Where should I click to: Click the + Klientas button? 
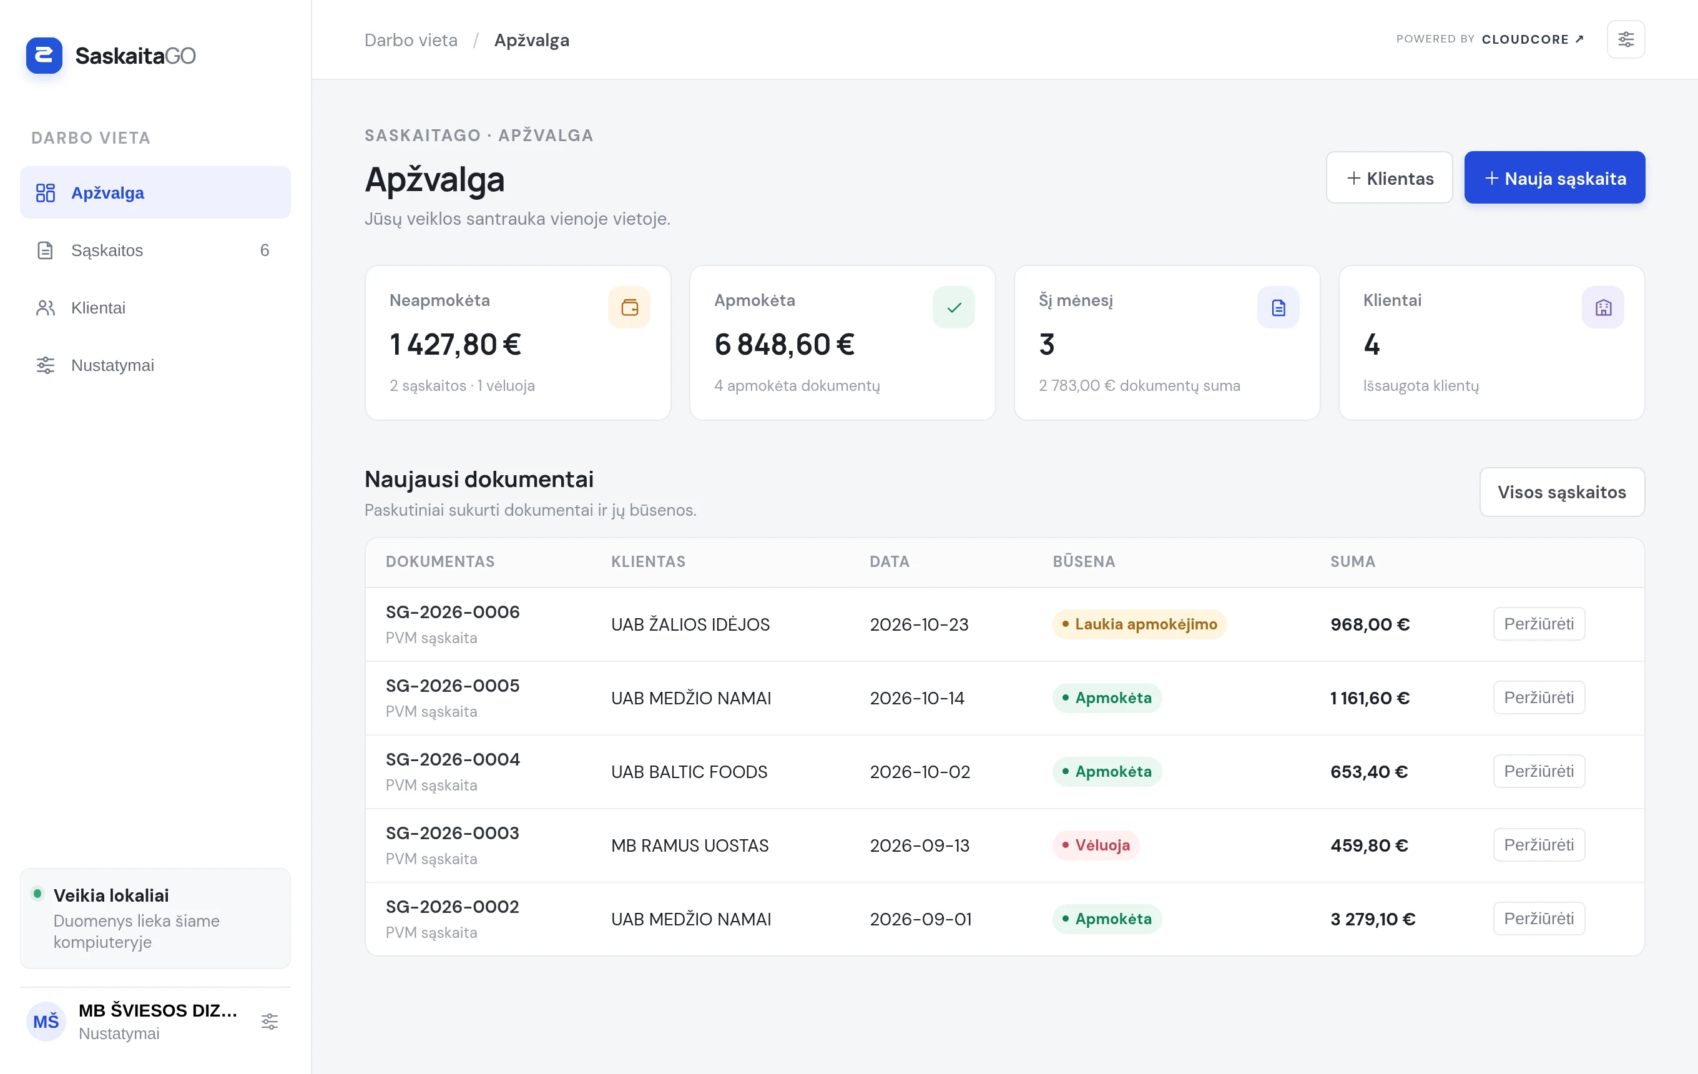tap(1389, 178)
